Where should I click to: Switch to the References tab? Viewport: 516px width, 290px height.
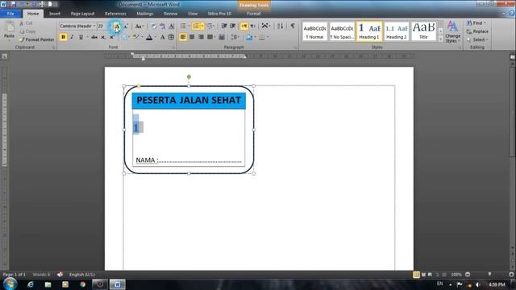[x=115, y=14]
